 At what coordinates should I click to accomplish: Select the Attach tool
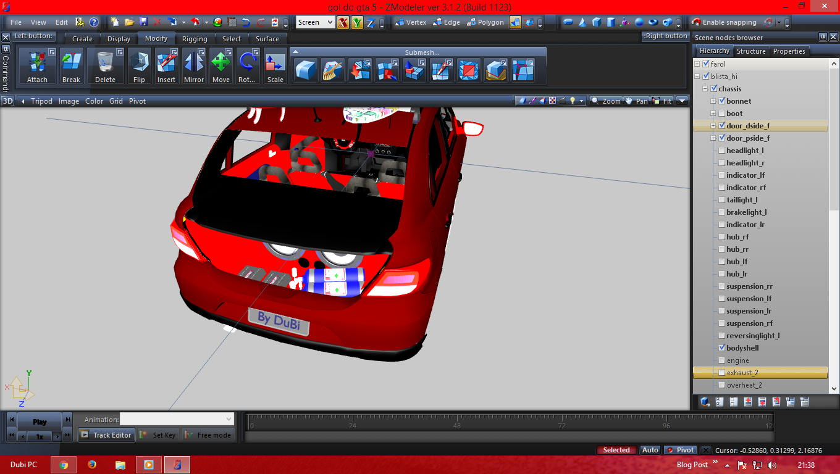coord(37,66)
